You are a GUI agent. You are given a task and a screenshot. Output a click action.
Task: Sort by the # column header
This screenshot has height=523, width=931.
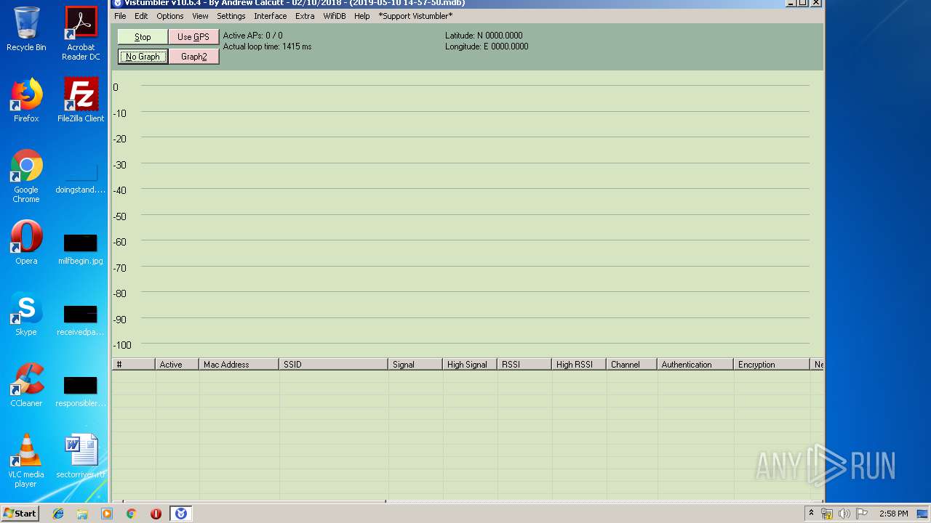tap(133, 365)
